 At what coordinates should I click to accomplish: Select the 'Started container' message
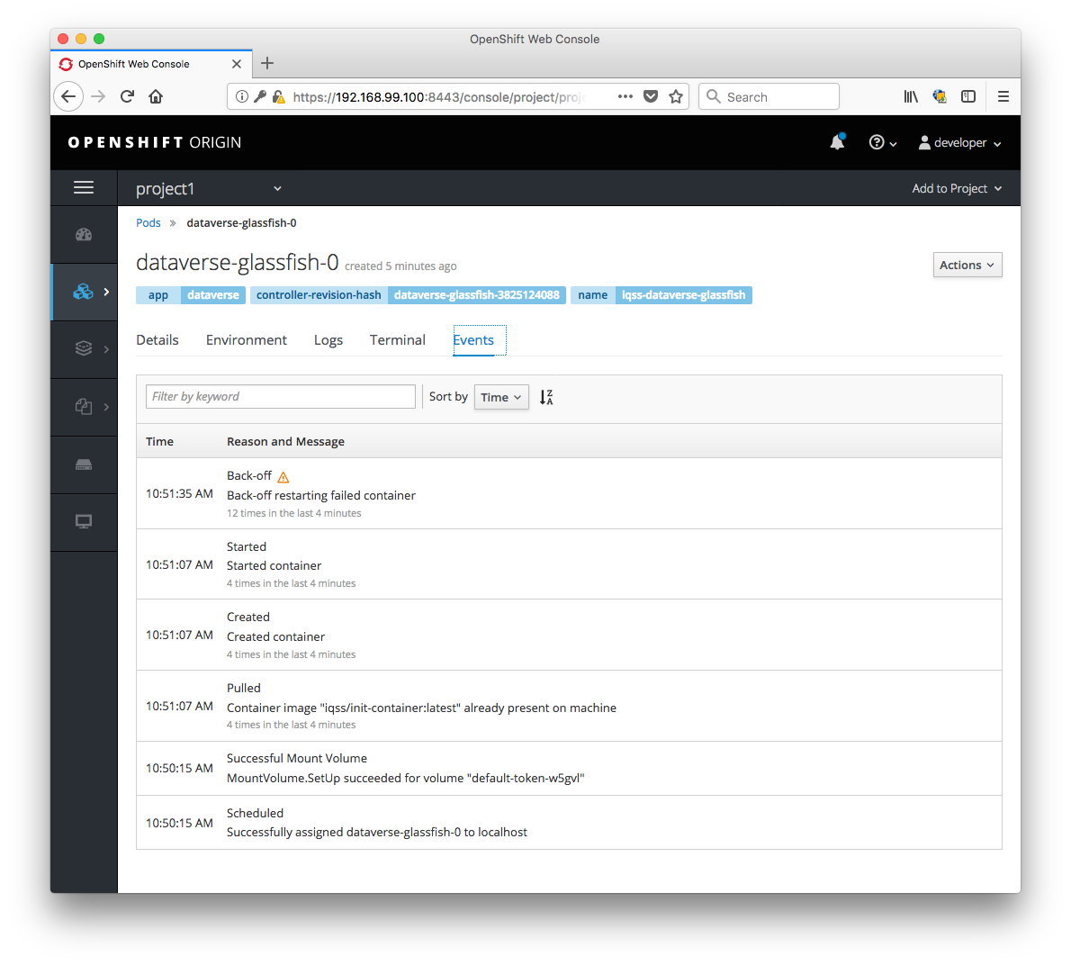274,565
